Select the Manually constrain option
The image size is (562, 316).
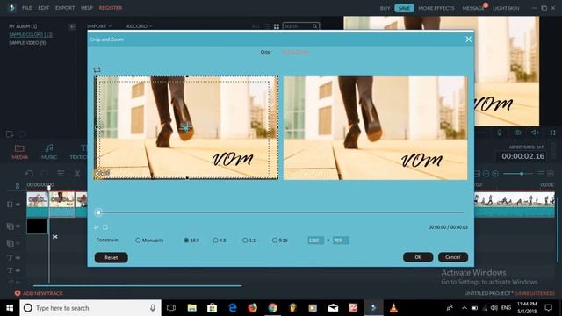click(149, 241)
